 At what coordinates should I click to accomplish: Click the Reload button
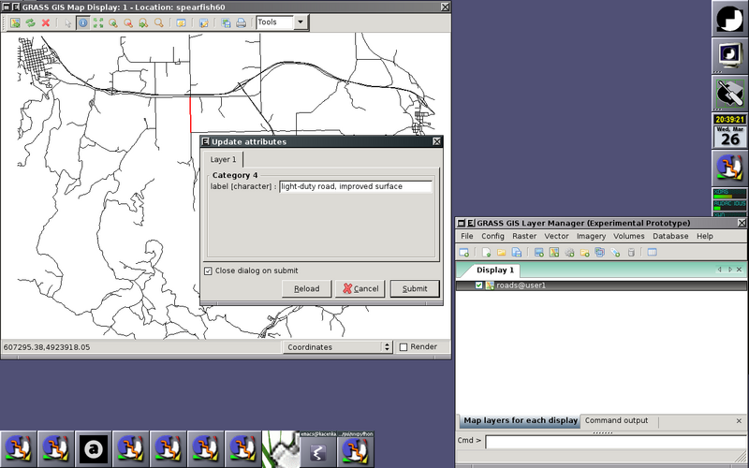306,289
